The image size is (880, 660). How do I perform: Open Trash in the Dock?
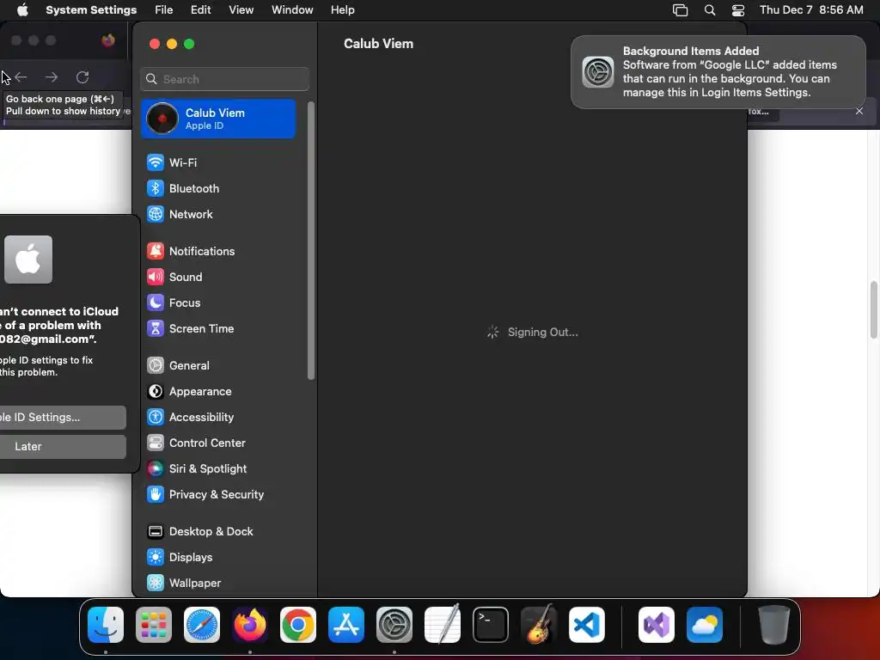click(774, 625)
